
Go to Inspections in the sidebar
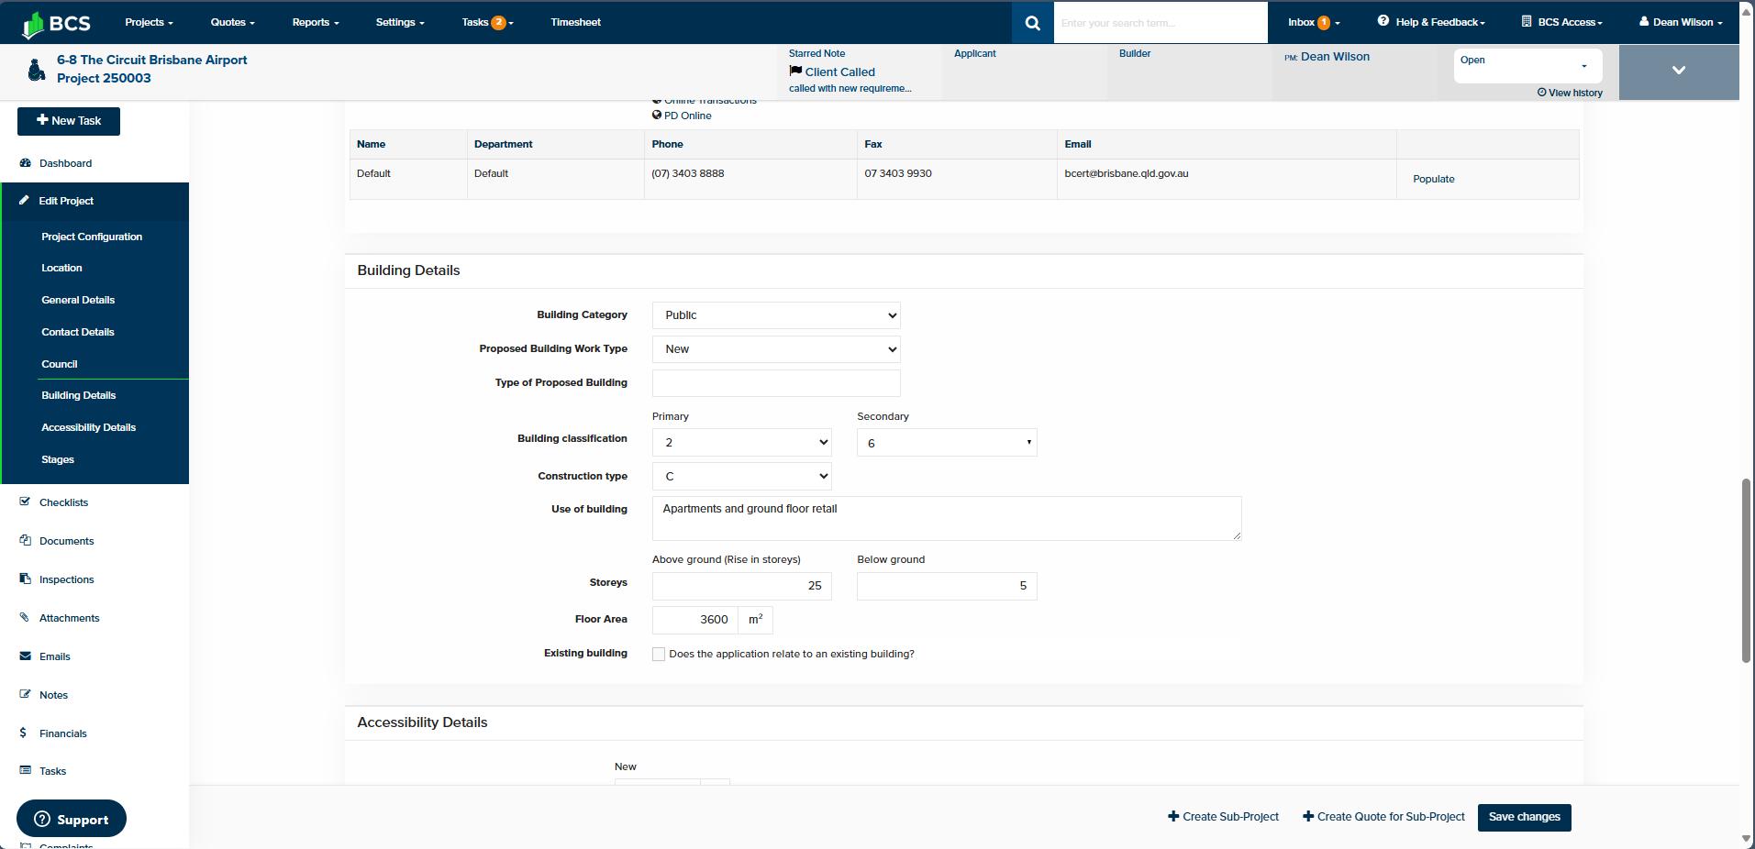coord(66,579)
